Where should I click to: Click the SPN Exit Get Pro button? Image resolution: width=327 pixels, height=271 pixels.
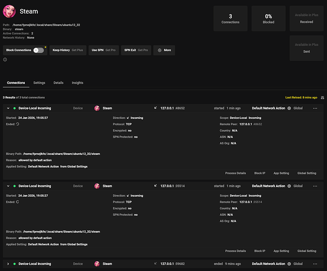[x=135, y=50]
